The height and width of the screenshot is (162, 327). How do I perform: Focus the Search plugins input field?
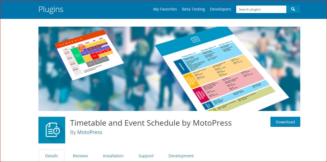pos(261,9)
